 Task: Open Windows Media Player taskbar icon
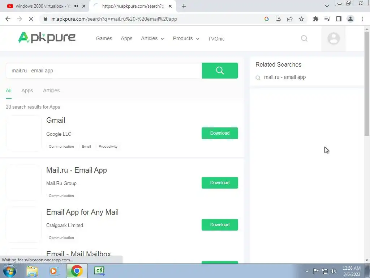pos(54,271)
